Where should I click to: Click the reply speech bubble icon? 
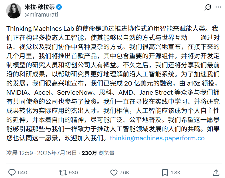pyautogui.click(x=12, y=172)
